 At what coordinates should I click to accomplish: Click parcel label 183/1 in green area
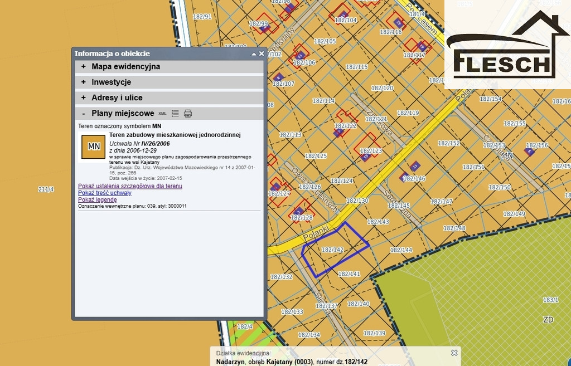coord(550,300)
